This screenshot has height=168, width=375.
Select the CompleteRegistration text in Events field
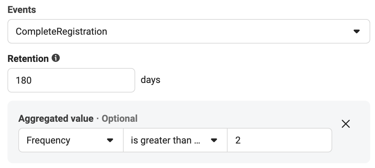tap(61, 32)
